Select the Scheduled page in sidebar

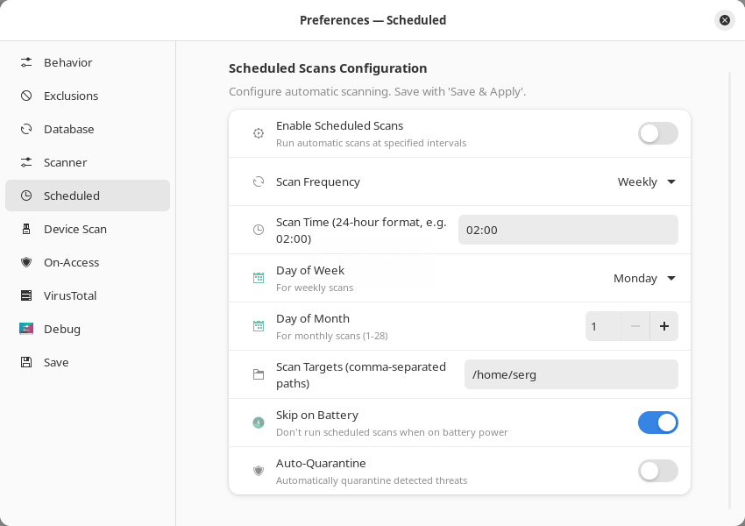pyautogui.click(x=72, y=195)
